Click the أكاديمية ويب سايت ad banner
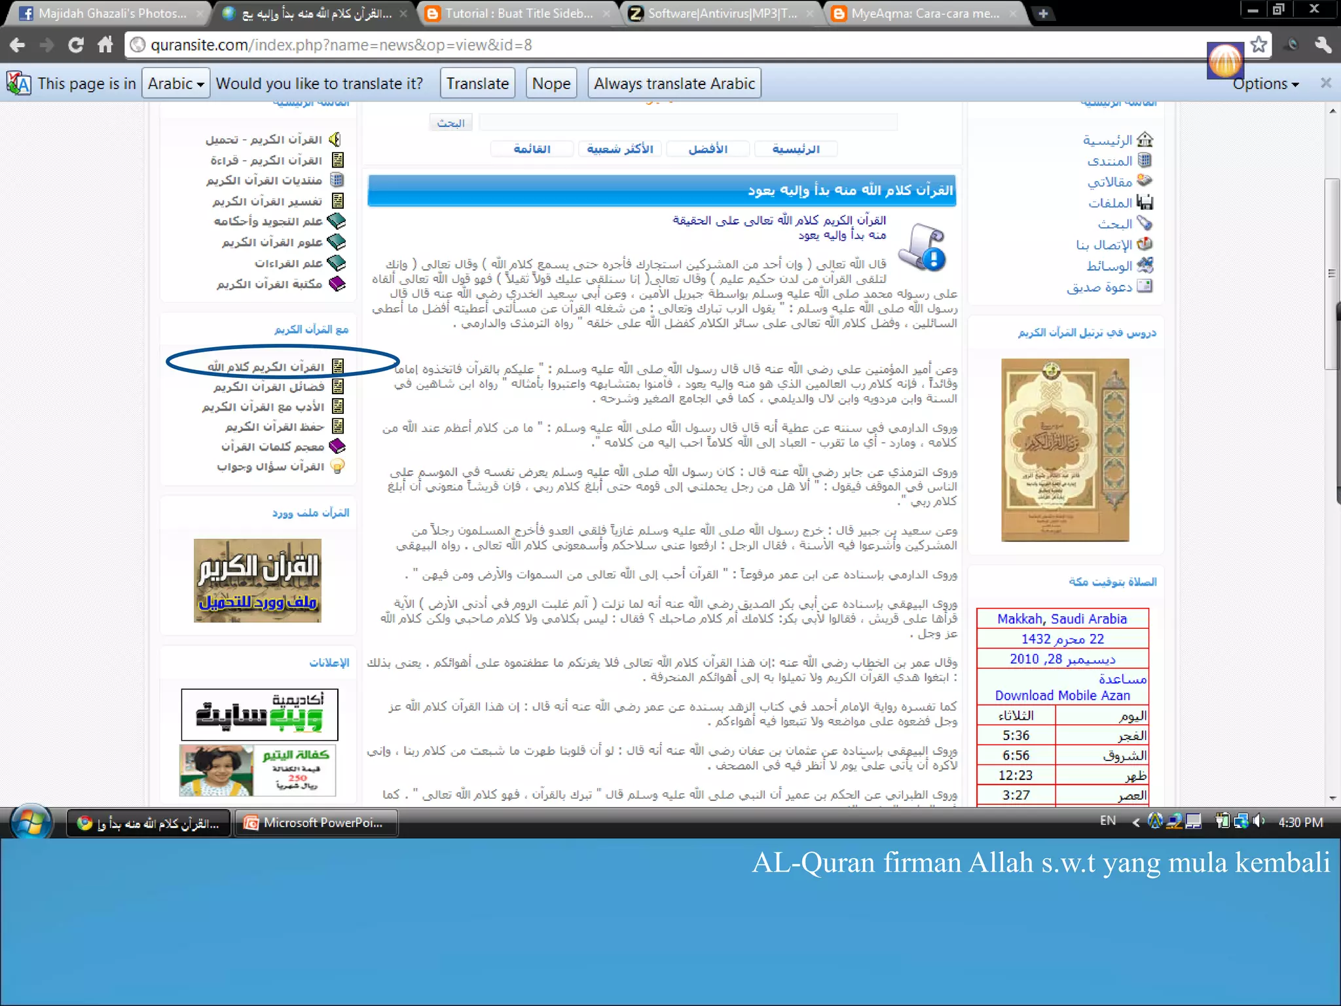This screenshot has width=1341, height=1006. click(259, 714)
